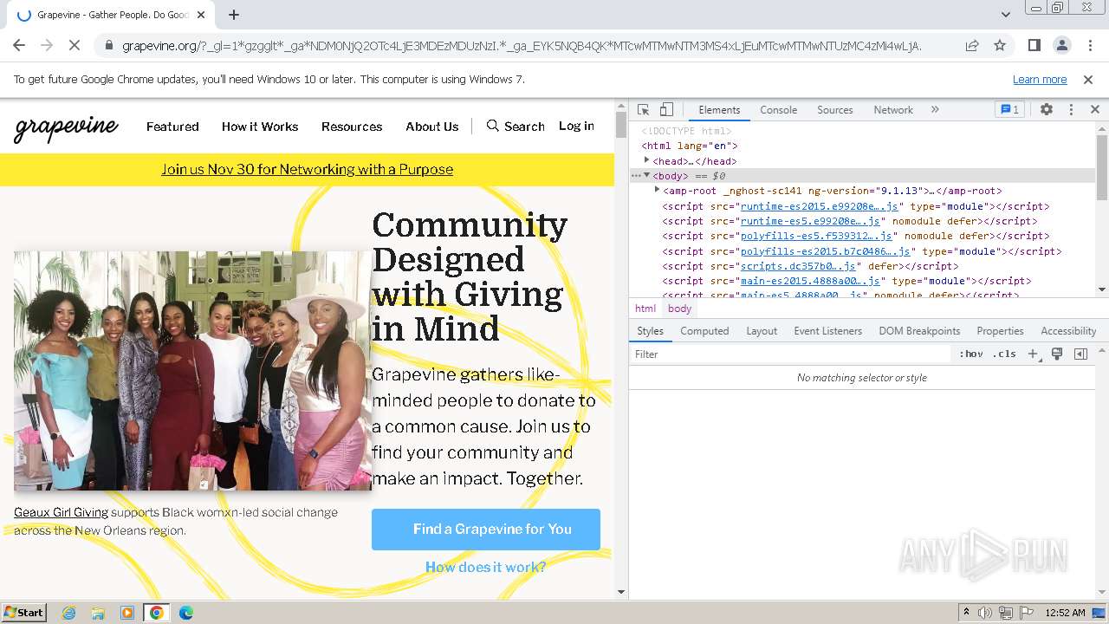Screen dimensions: 1109x624
Task: Open the Computed styles tab
Action: 704,331
